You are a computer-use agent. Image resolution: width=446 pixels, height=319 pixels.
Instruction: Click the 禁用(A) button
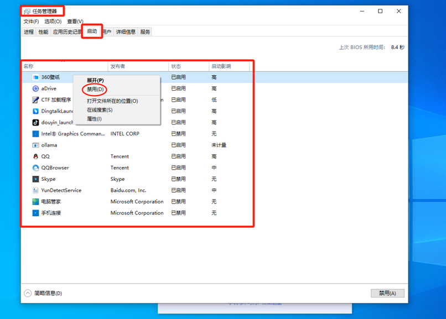tap(387, 293)
